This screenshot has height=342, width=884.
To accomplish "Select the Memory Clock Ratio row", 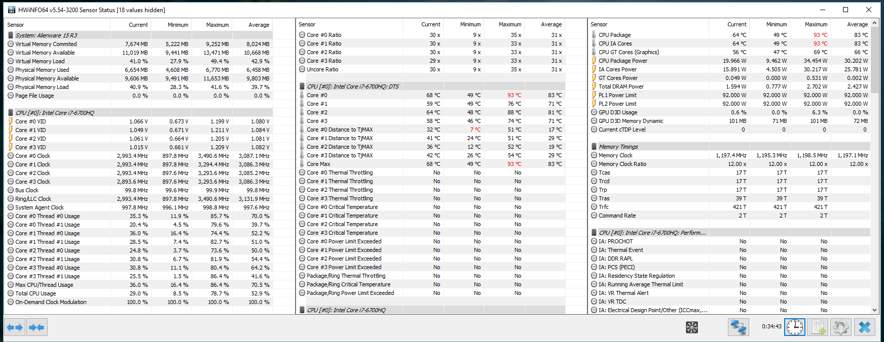I will pyautogui.click(x=730, y=164).
